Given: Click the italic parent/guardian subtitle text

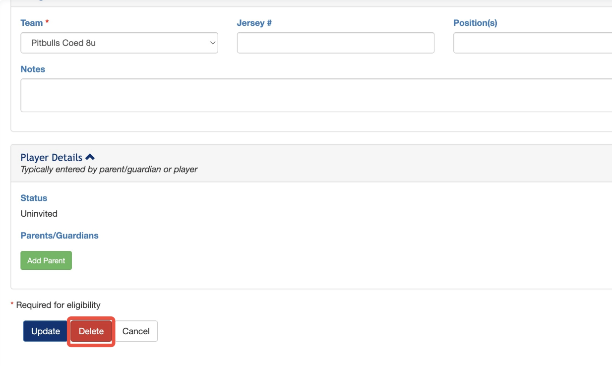Looking at the screenshot, I should point(109,170).
